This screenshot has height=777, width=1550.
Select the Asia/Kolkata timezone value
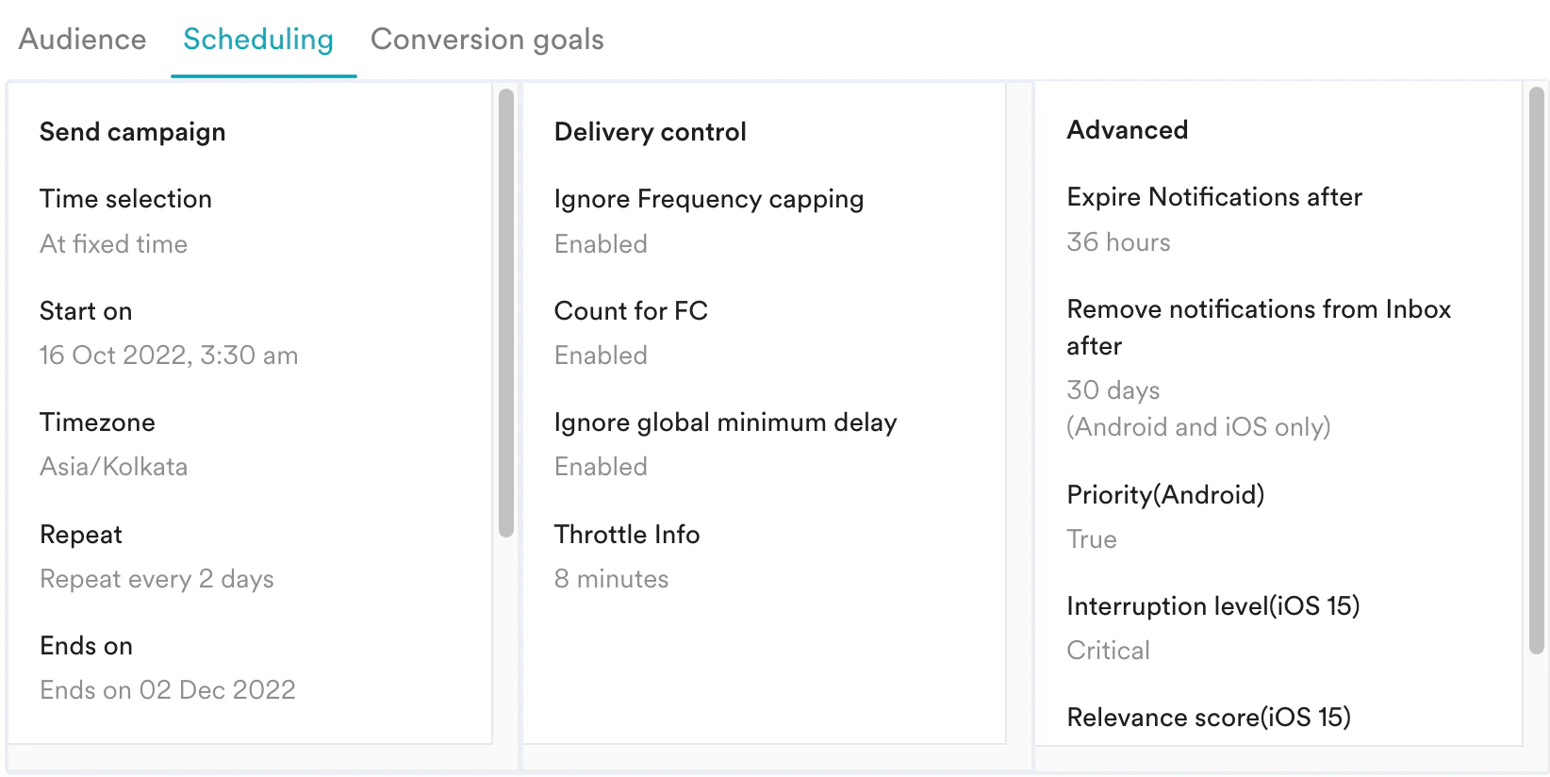point(114,466)
